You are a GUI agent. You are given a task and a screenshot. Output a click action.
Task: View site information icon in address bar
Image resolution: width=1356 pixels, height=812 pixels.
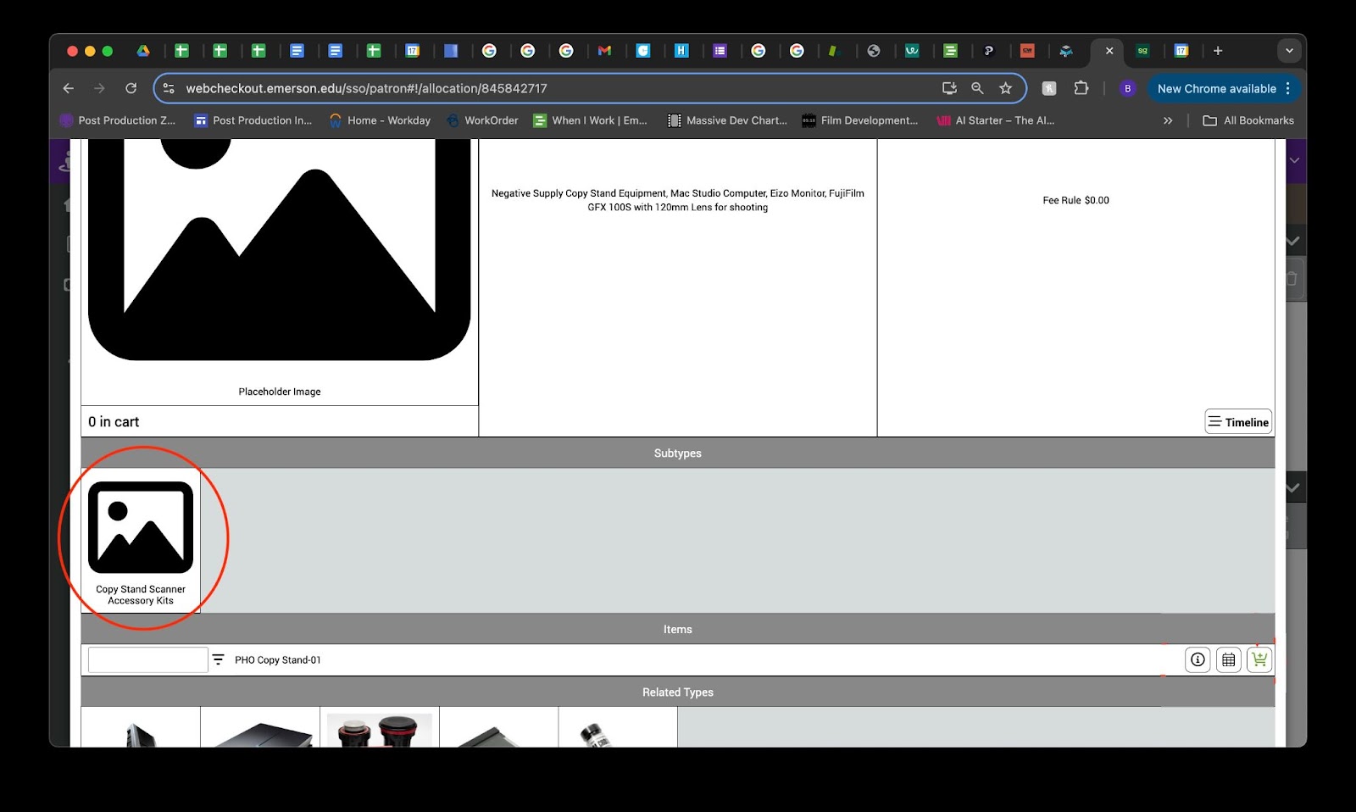[169, 88]
